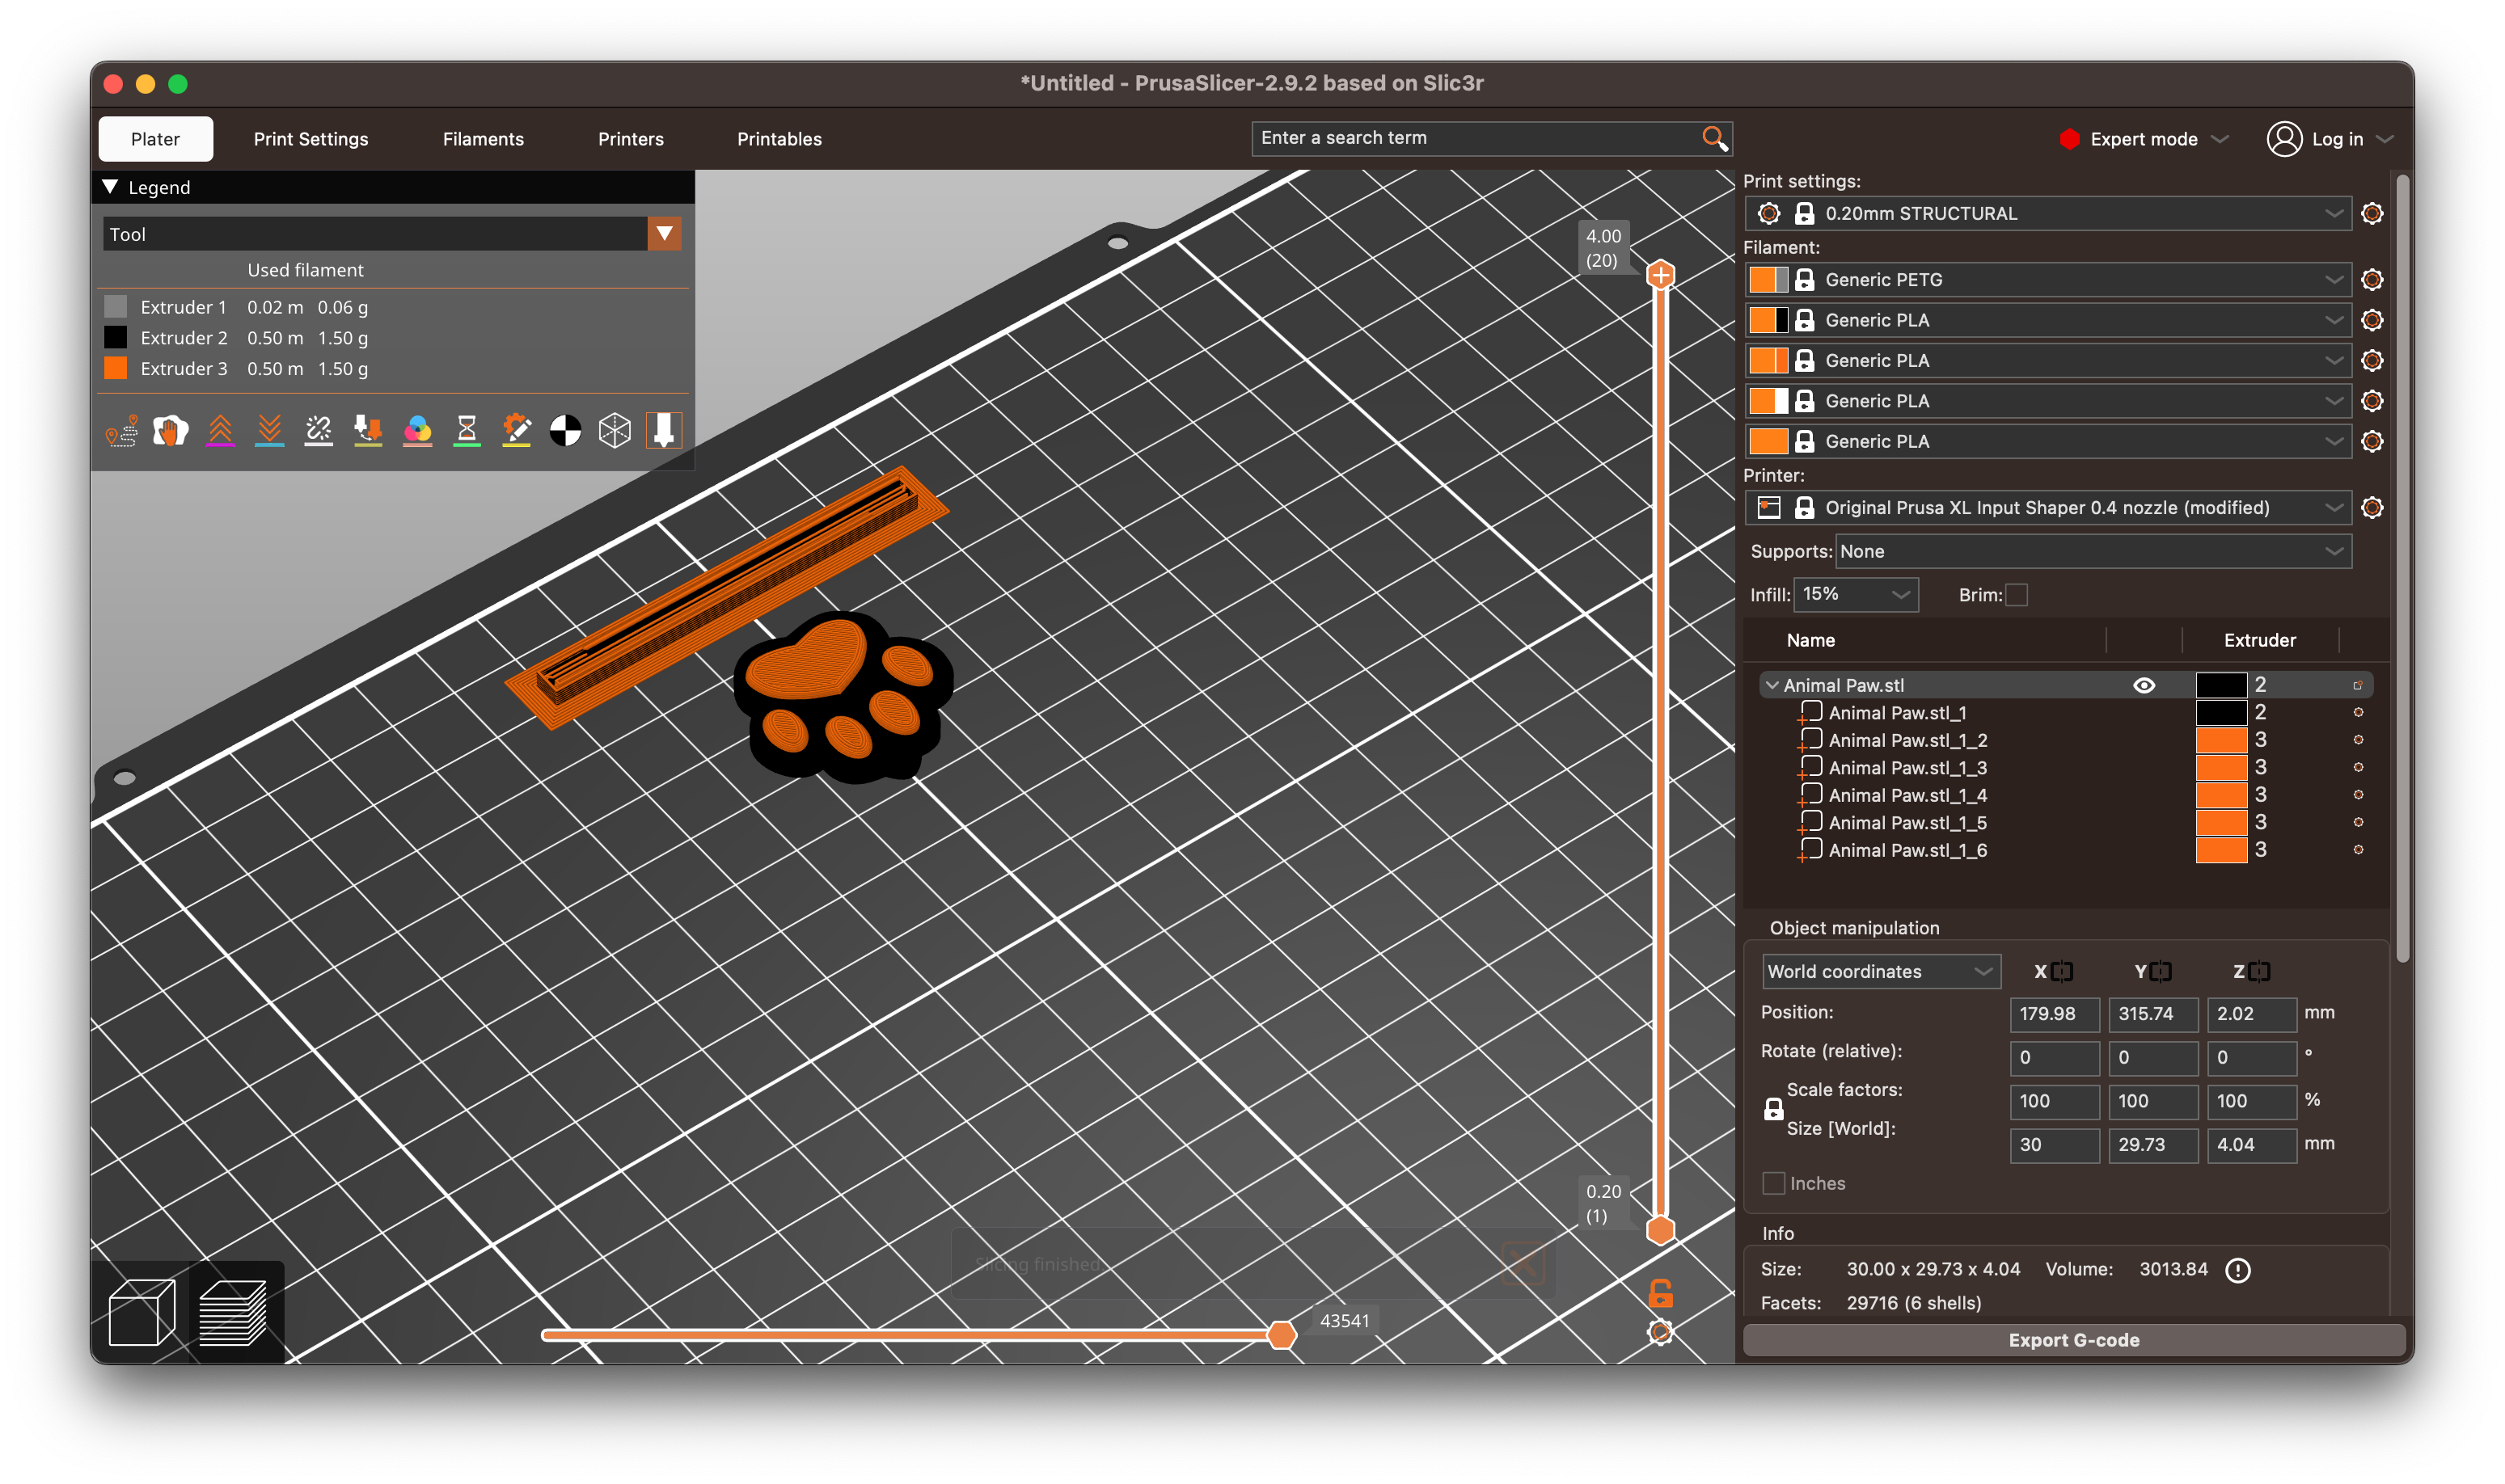
Task: Switch to sliced layers preview icon
Action: pyautogui.click(x=233, y=1313)
